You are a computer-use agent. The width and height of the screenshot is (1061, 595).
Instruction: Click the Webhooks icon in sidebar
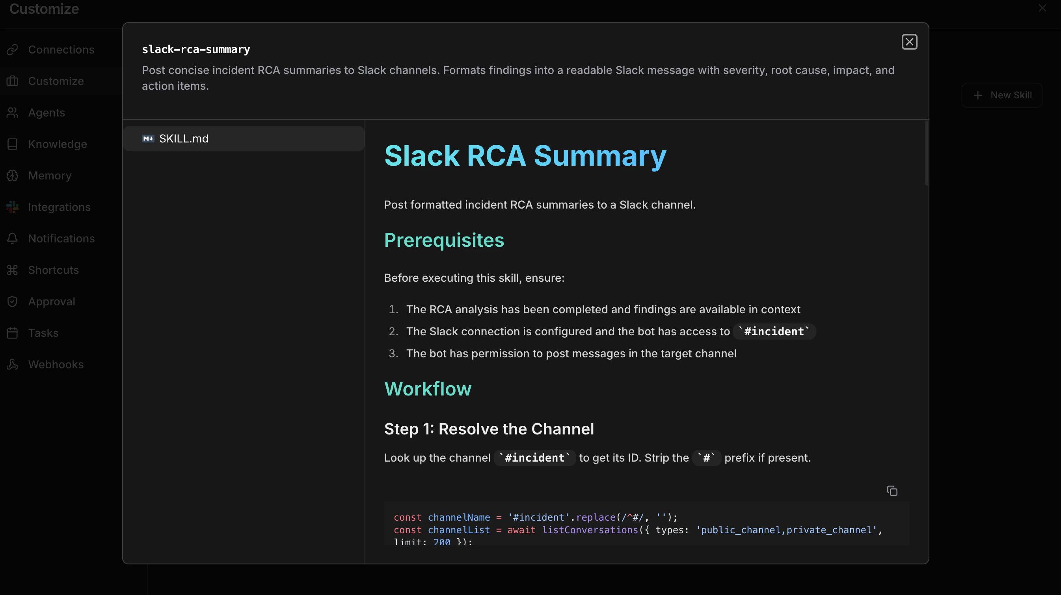13,364
